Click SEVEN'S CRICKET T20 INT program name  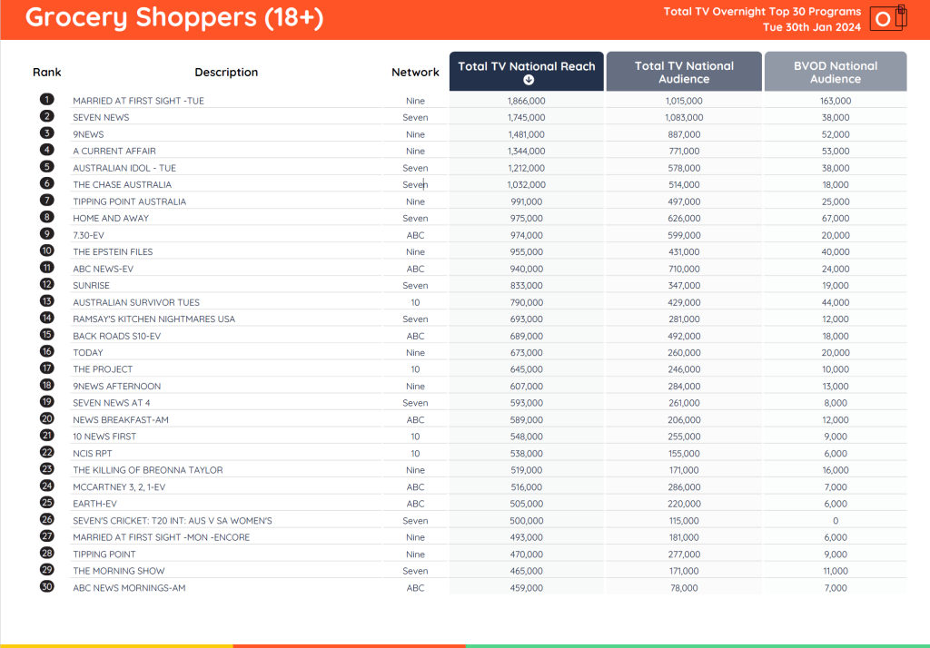point(173,521)
